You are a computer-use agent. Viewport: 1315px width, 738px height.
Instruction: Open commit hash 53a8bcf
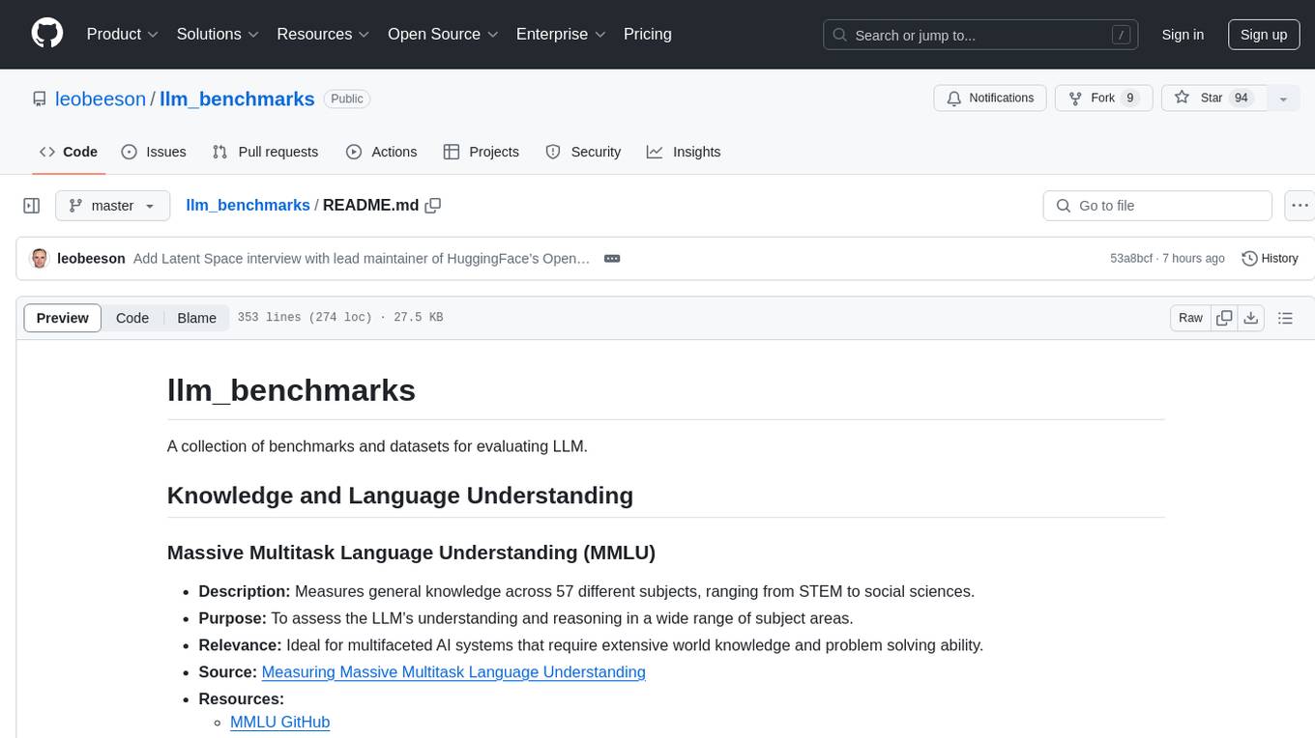click(x=1131, y=258)
